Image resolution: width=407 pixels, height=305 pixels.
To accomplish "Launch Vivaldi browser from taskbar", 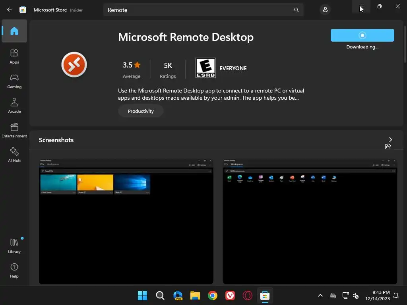I will tap(230, 295).
